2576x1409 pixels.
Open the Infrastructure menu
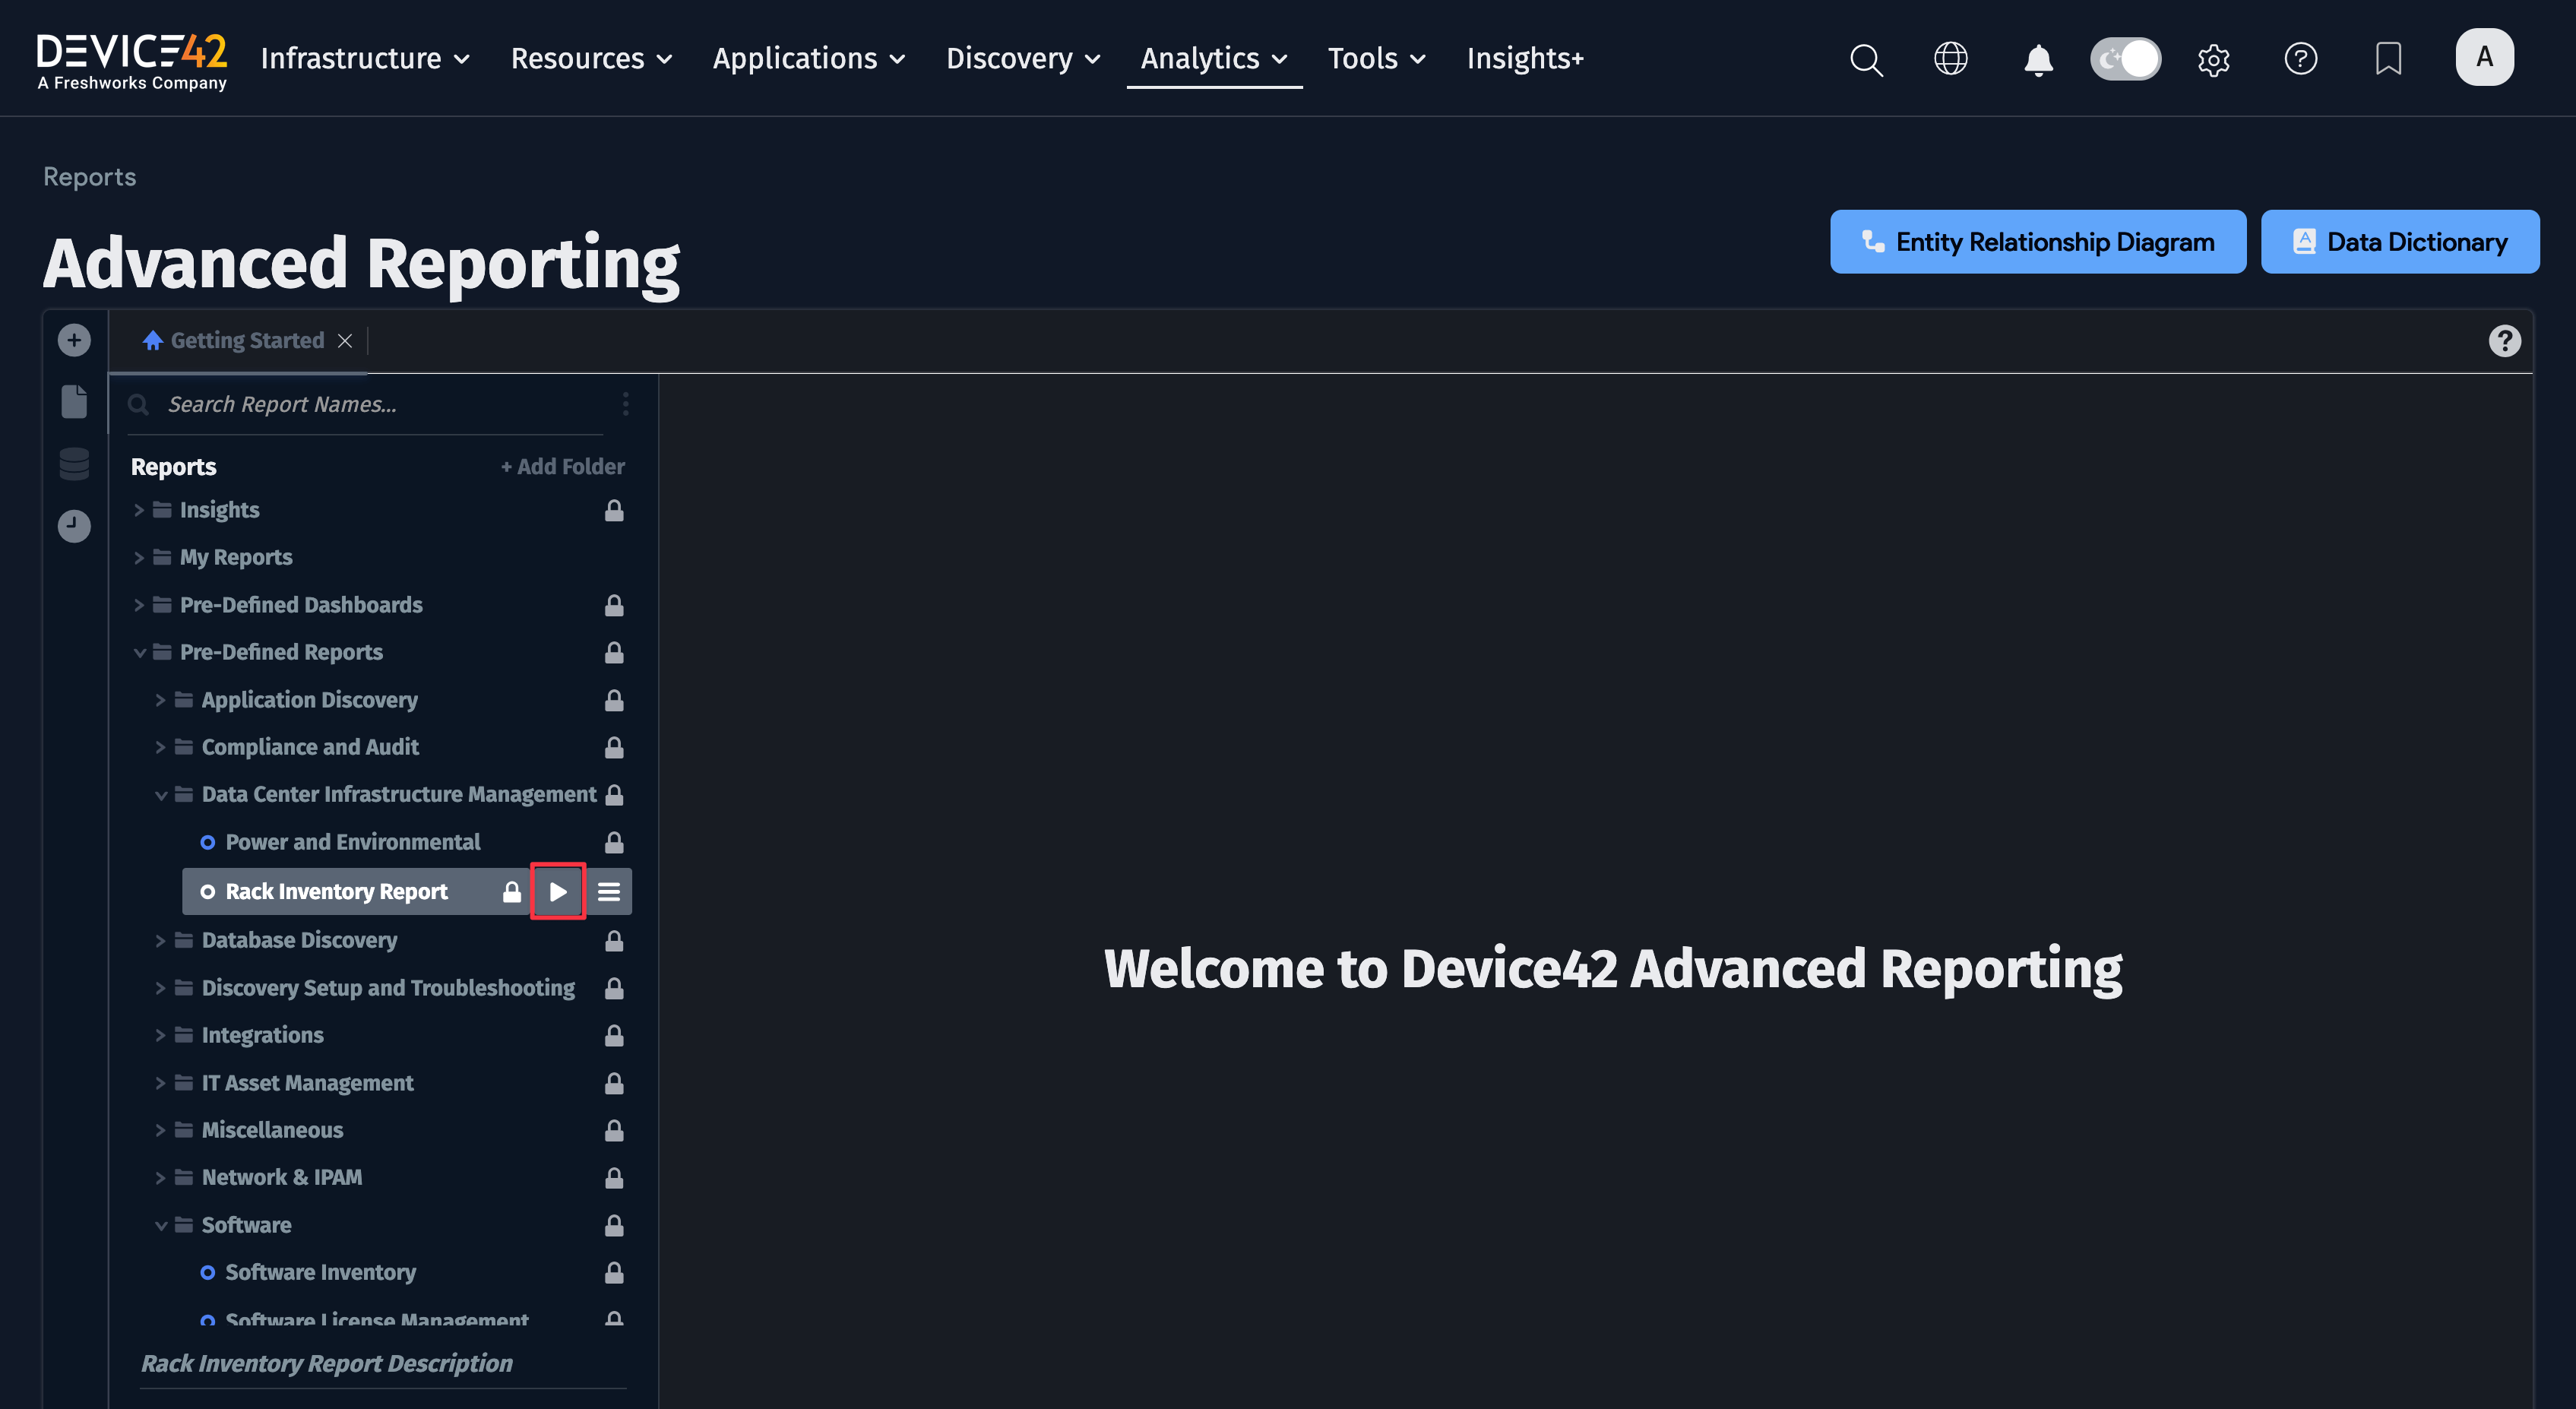tap(364, 58)
